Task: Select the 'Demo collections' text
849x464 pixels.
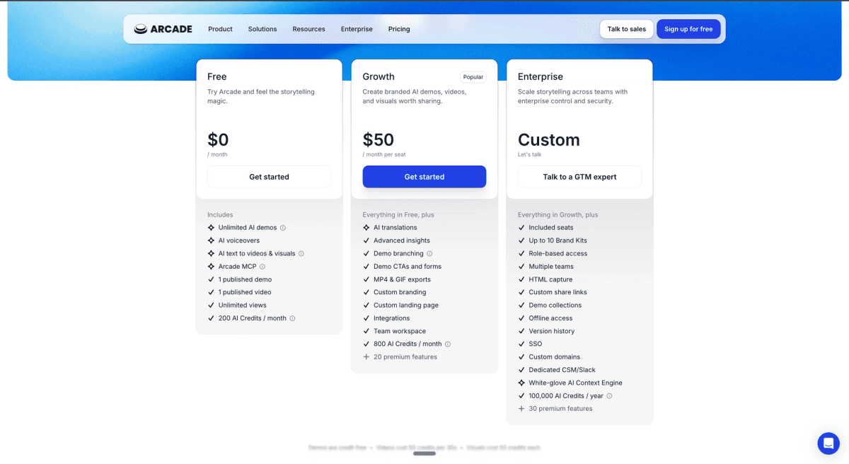Action: 555,306
